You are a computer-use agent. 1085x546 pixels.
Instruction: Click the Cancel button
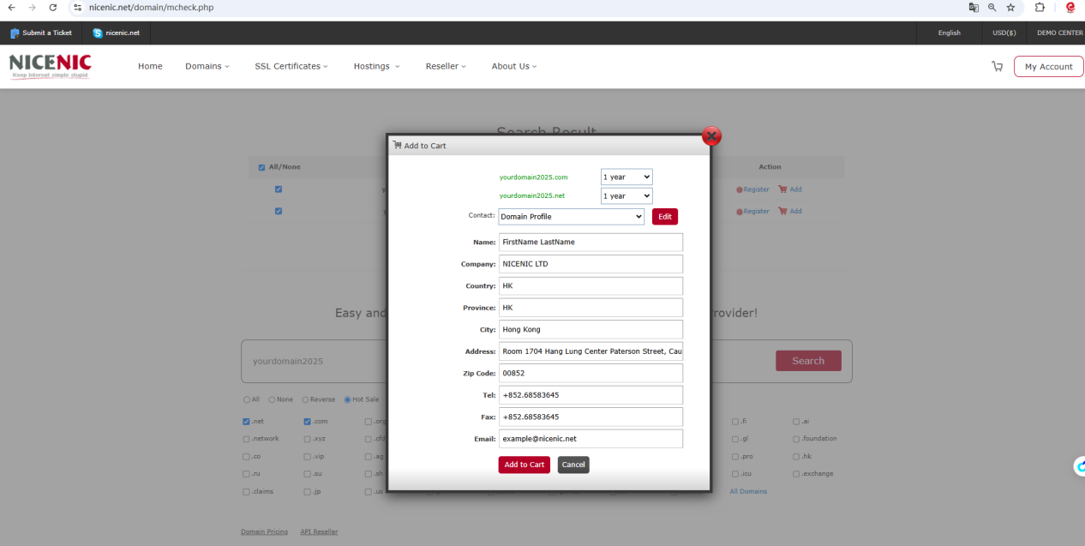click(x=573, y=465)
